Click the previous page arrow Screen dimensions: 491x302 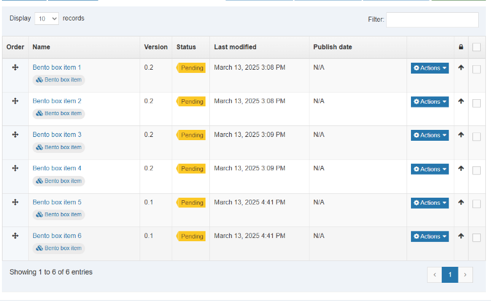(435, 274)
